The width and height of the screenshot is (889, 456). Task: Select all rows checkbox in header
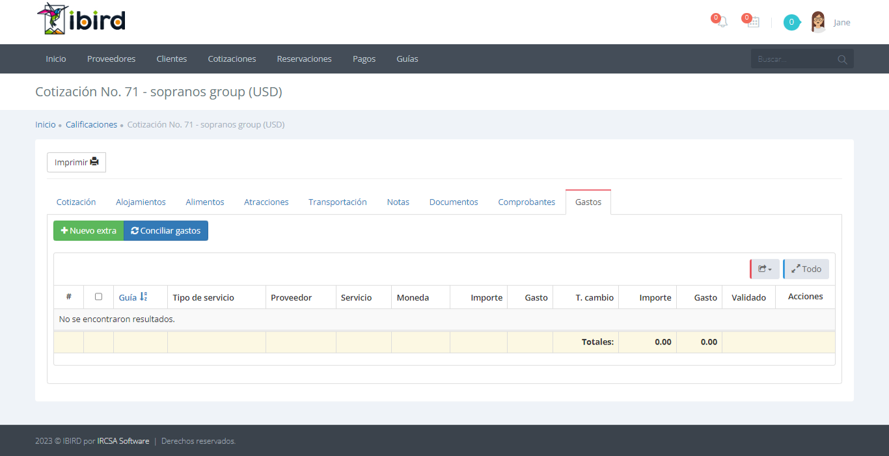click(x=98, y=297)
